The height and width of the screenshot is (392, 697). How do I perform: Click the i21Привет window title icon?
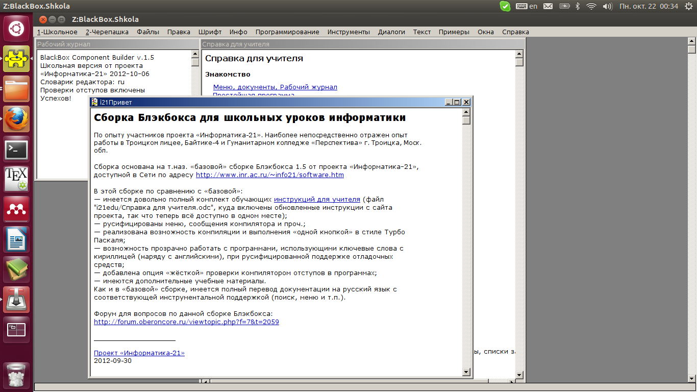tap(94, 102)
